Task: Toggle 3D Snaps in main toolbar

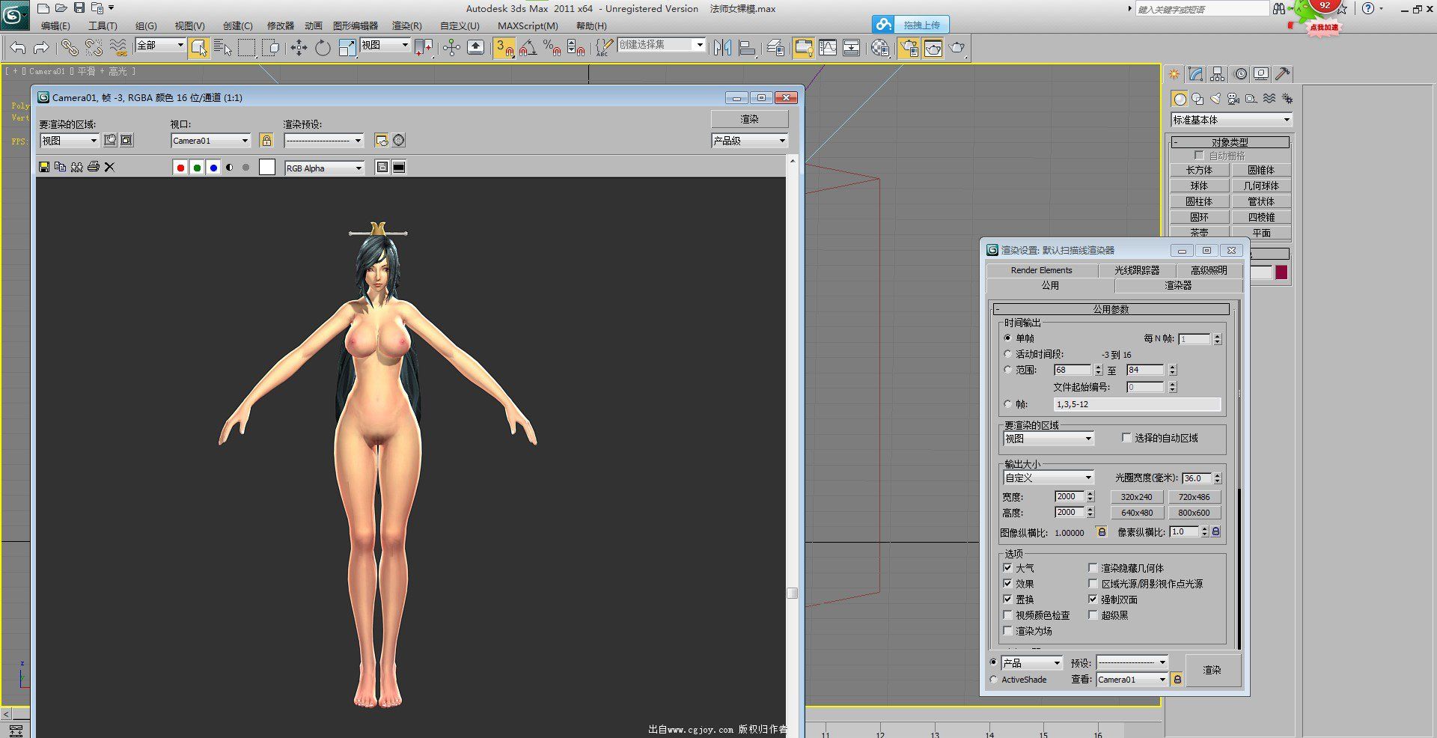Action: [x=504, y=48]
